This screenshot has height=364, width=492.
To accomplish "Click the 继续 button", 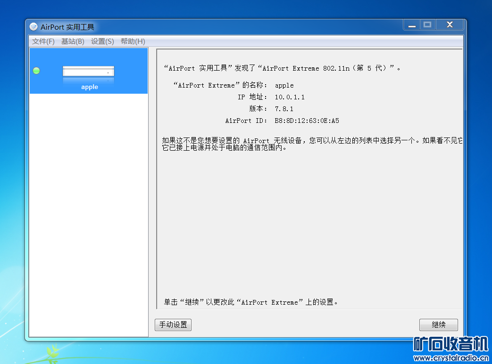I will [x=439, y=324].
